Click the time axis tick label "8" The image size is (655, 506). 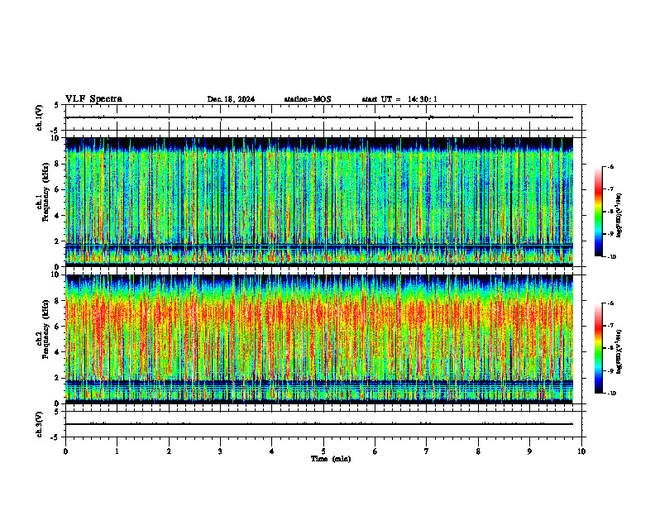pos(478,451)
